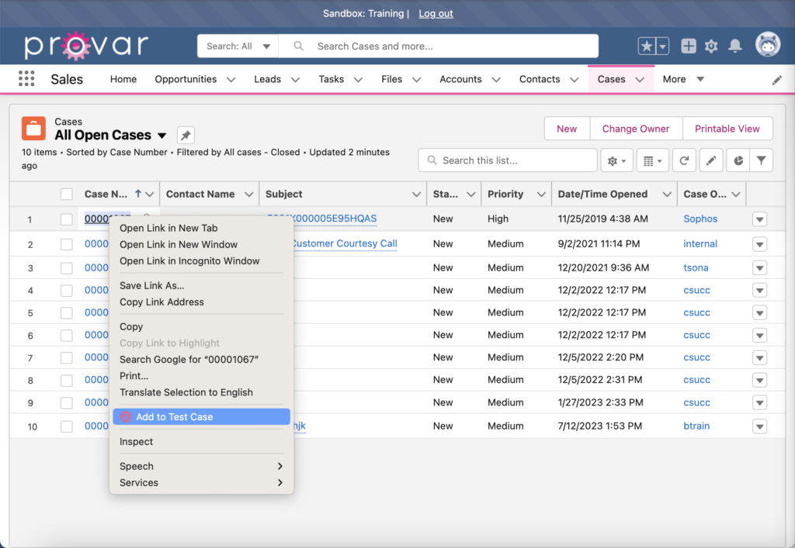Image resolution: width=795 pixels, height=548 pixels.
Task: Open the Sophos case owner link
Action: 700,219
